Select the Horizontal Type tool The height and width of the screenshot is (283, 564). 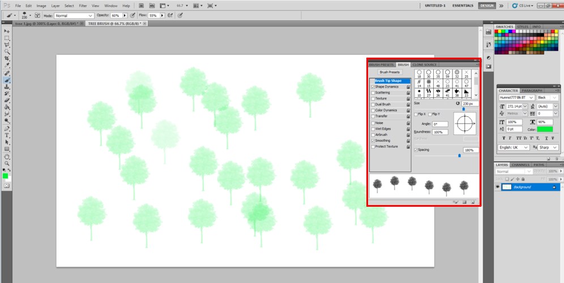[7, 136]
